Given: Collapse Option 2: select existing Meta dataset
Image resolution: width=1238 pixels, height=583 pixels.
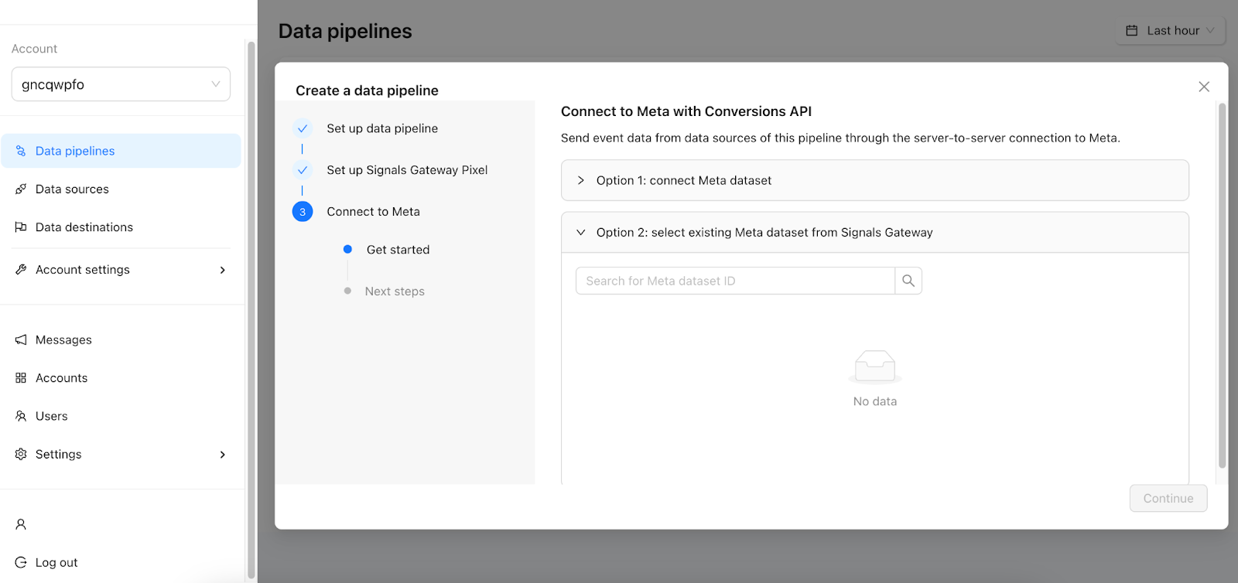Looking at the screenshot, I should (875, 232).
